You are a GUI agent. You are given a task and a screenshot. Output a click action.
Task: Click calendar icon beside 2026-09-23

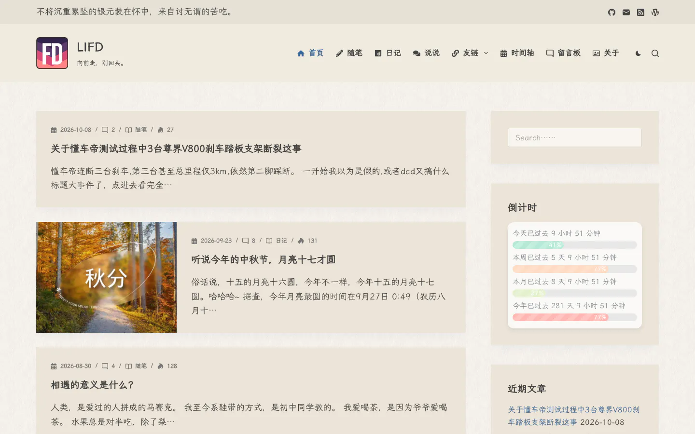[195, 241]
